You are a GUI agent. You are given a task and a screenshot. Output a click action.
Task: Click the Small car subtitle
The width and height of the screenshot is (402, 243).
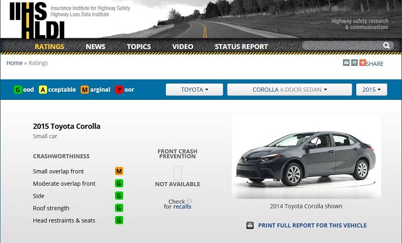point(45,136)
